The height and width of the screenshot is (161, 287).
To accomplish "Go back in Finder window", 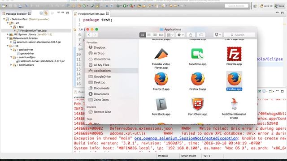I will [x=89, y=35].
